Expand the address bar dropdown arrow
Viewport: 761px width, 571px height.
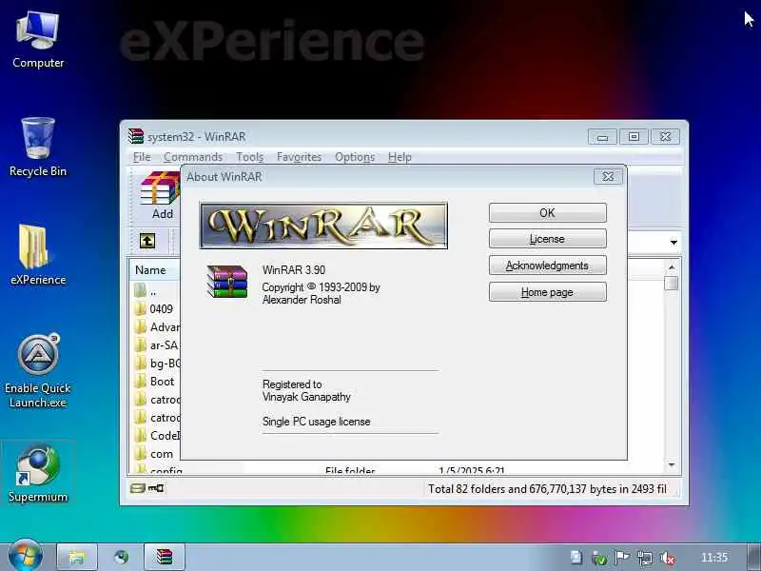[673, 243]
